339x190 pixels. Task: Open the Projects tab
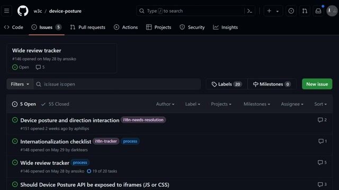159,27
